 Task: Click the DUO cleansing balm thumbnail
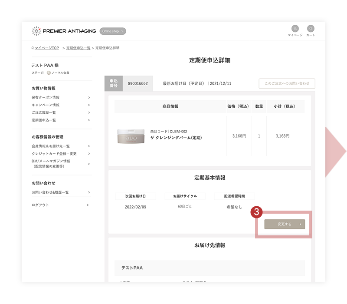130,136
